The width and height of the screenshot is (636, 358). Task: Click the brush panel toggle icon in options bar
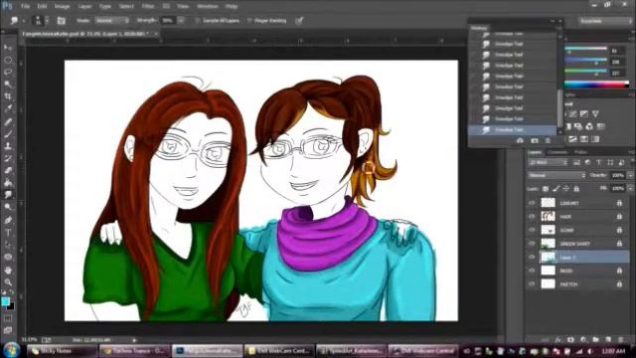[x=61, y=20]
